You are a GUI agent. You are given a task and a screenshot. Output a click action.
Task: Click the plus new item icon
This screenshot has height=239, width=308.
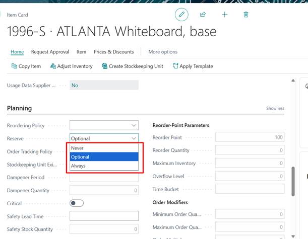[x=224, y=15]
